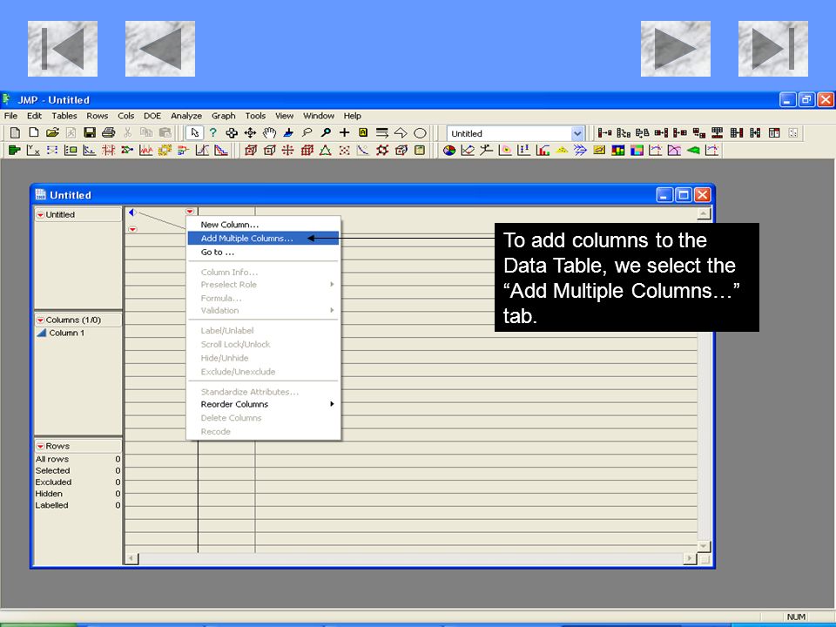Open the Tools menu

pyautogui.click(x=255, y=116)
